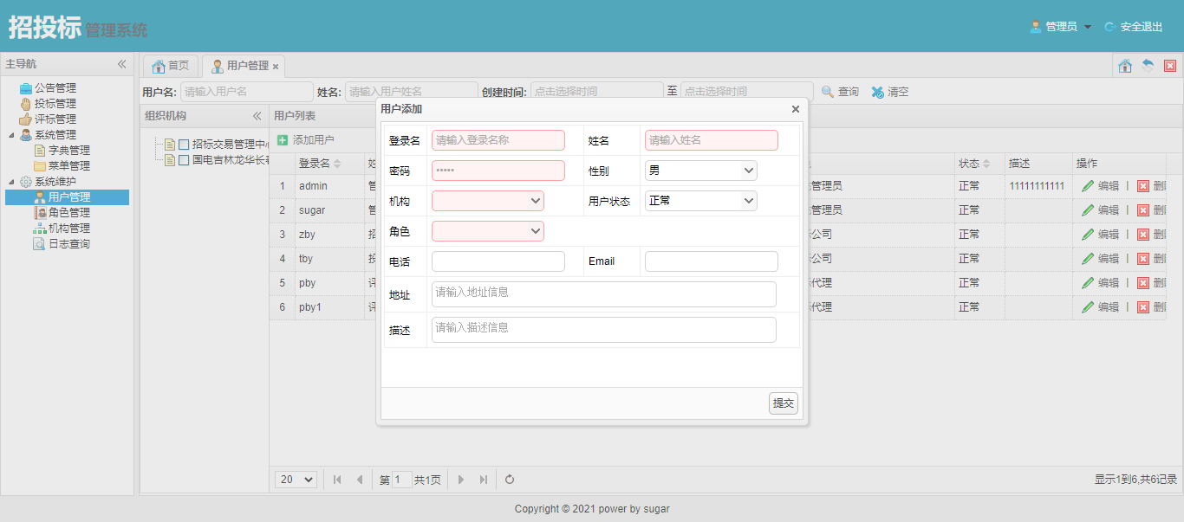Screen dimensions: 1184x522
Task: Click the 用户名 search field
Action: click(x=247, y=92)
